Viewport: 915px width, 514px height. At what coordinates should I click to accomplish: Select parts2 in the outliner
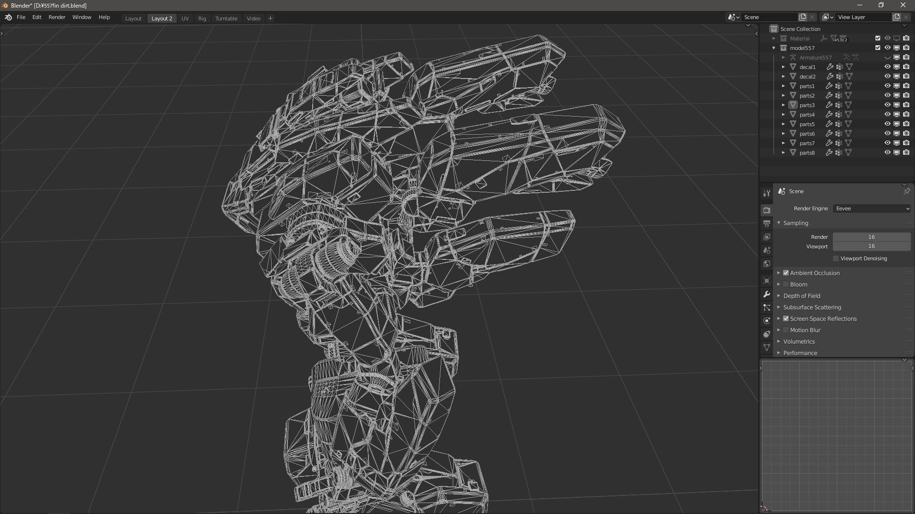tap(807, 96)
